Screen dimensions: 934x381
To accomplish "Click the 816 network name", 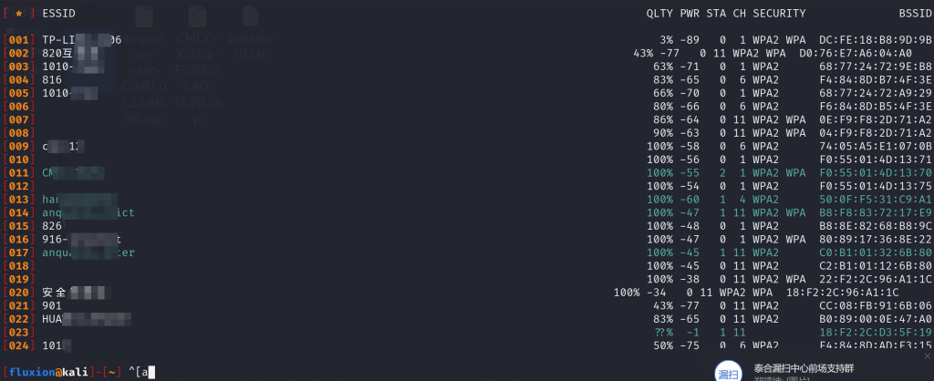I will pyautogui.click(x=52, y=79).
